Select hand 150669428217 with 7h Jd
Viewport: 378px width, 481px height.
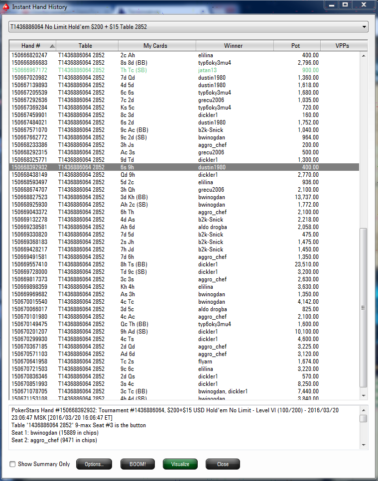point(184,249)
